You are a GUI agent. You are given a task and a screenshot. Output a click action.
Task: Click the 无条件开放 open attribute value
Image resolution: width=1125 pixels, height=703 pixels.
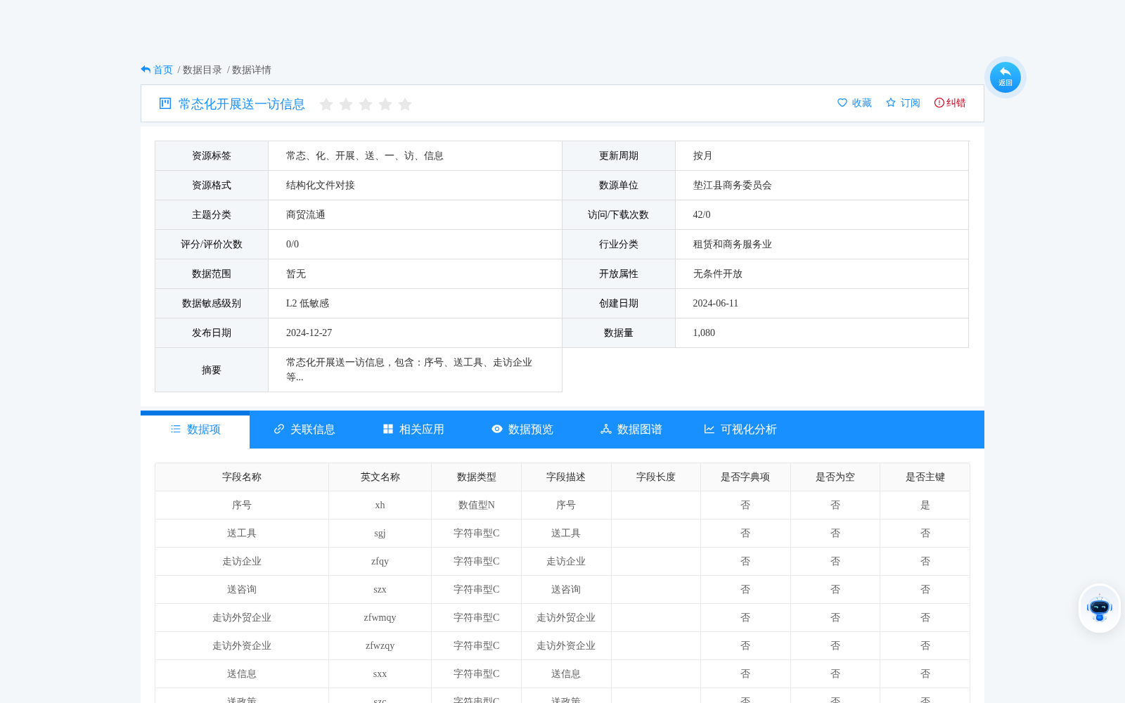[717, 274]
